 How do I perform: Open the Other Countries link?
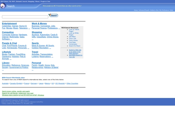coord(72,83)
